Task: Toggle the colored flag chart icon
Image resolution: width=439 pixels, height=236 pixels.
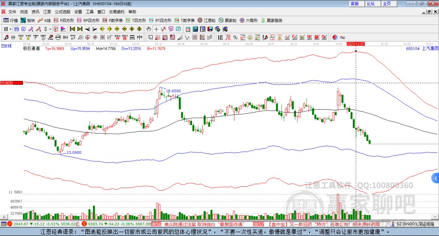Action: pyautogui.click(x=63, y=29)
